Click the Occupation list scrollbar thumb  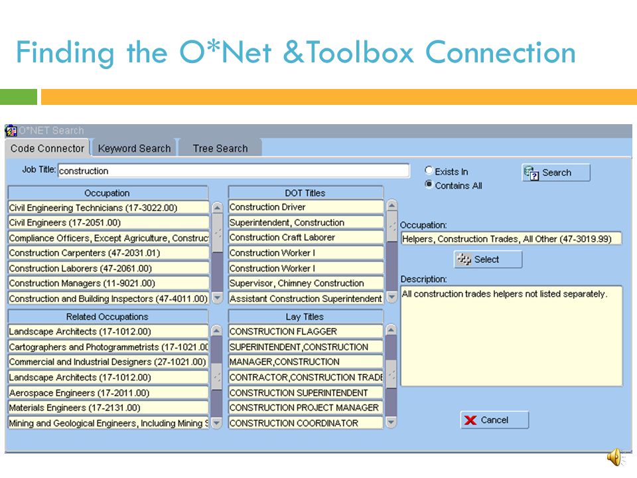(218, 233)
